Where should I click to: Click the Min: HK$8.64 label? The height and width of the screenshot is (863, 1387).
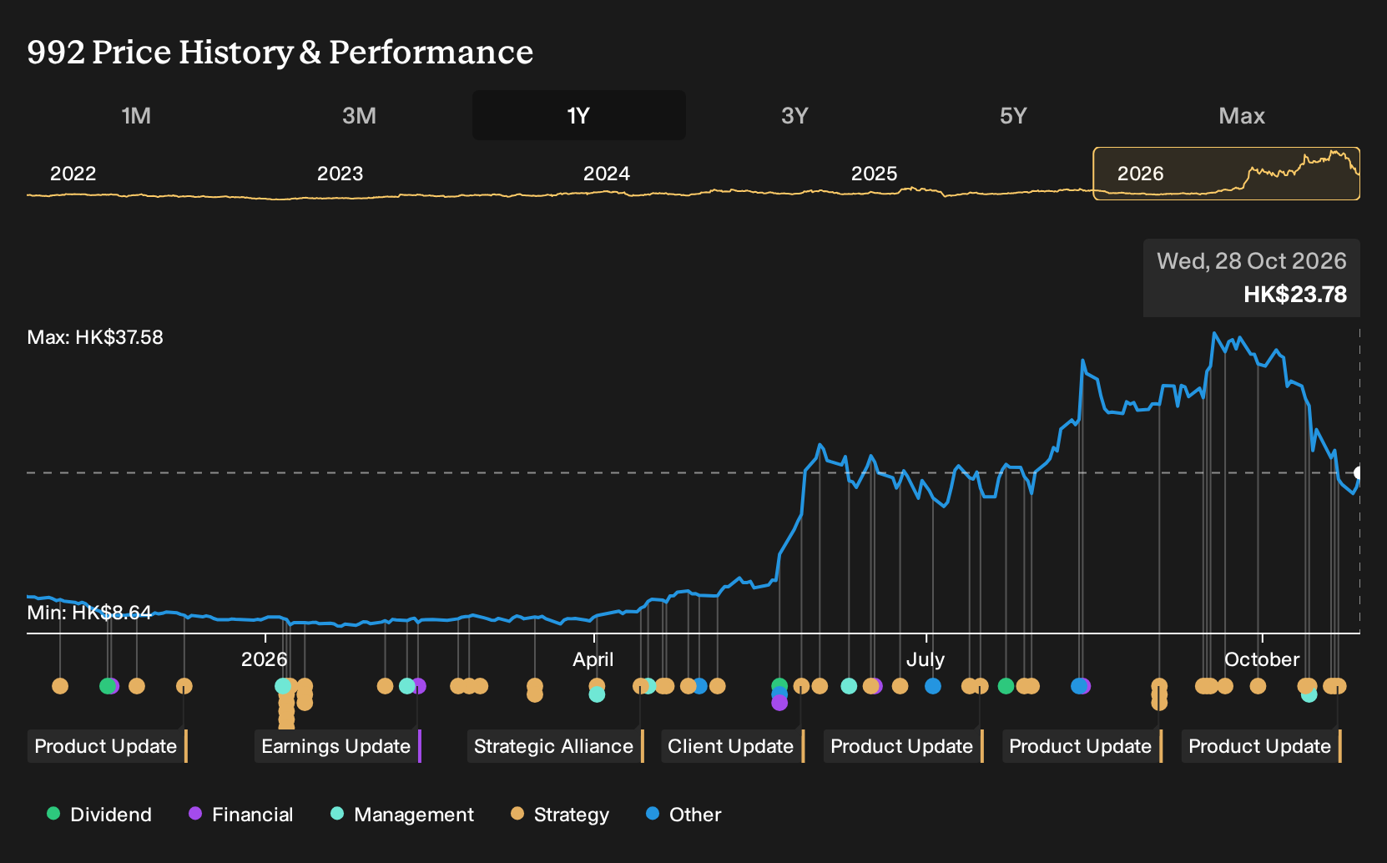coord(89,613)
